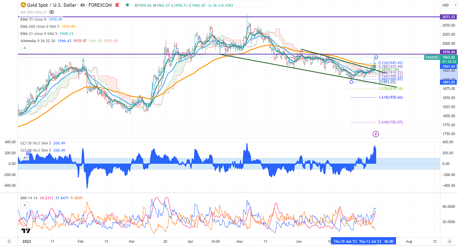Select the upper Fibonacci anchor circle near 1962

tap(376, 57)
